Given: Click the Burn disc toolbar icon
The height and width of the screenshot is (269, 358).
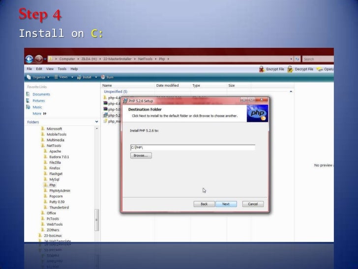Looking at the screenshot, I should tap(103, 77).
